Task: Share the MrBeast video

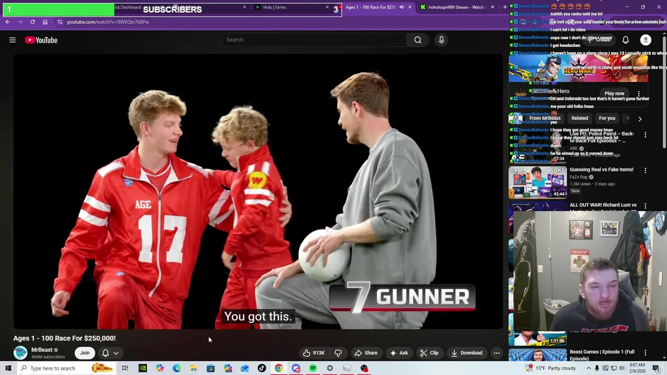Action: [x=366, y=353]
